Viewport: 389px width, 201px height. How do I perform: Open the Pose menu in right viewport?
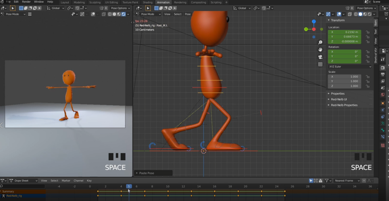tap(188, 14)
